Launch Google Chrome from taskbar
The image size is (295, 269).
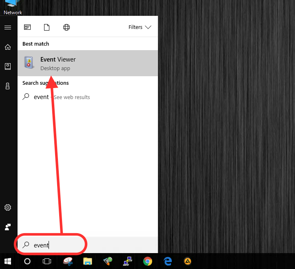pos(148,261)
